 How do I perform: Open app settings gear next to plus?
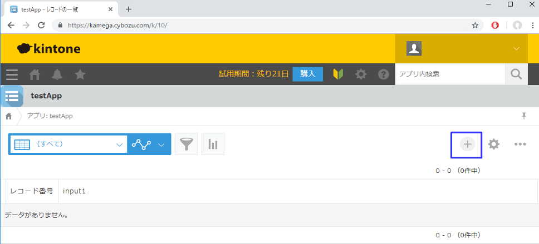[x=494, y=144]
